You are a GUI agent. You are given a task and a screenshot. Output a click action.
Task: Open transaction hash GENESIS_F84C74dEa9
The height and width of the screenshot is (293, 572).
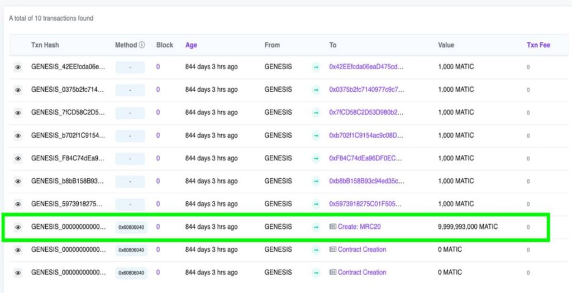click(69, 158)
